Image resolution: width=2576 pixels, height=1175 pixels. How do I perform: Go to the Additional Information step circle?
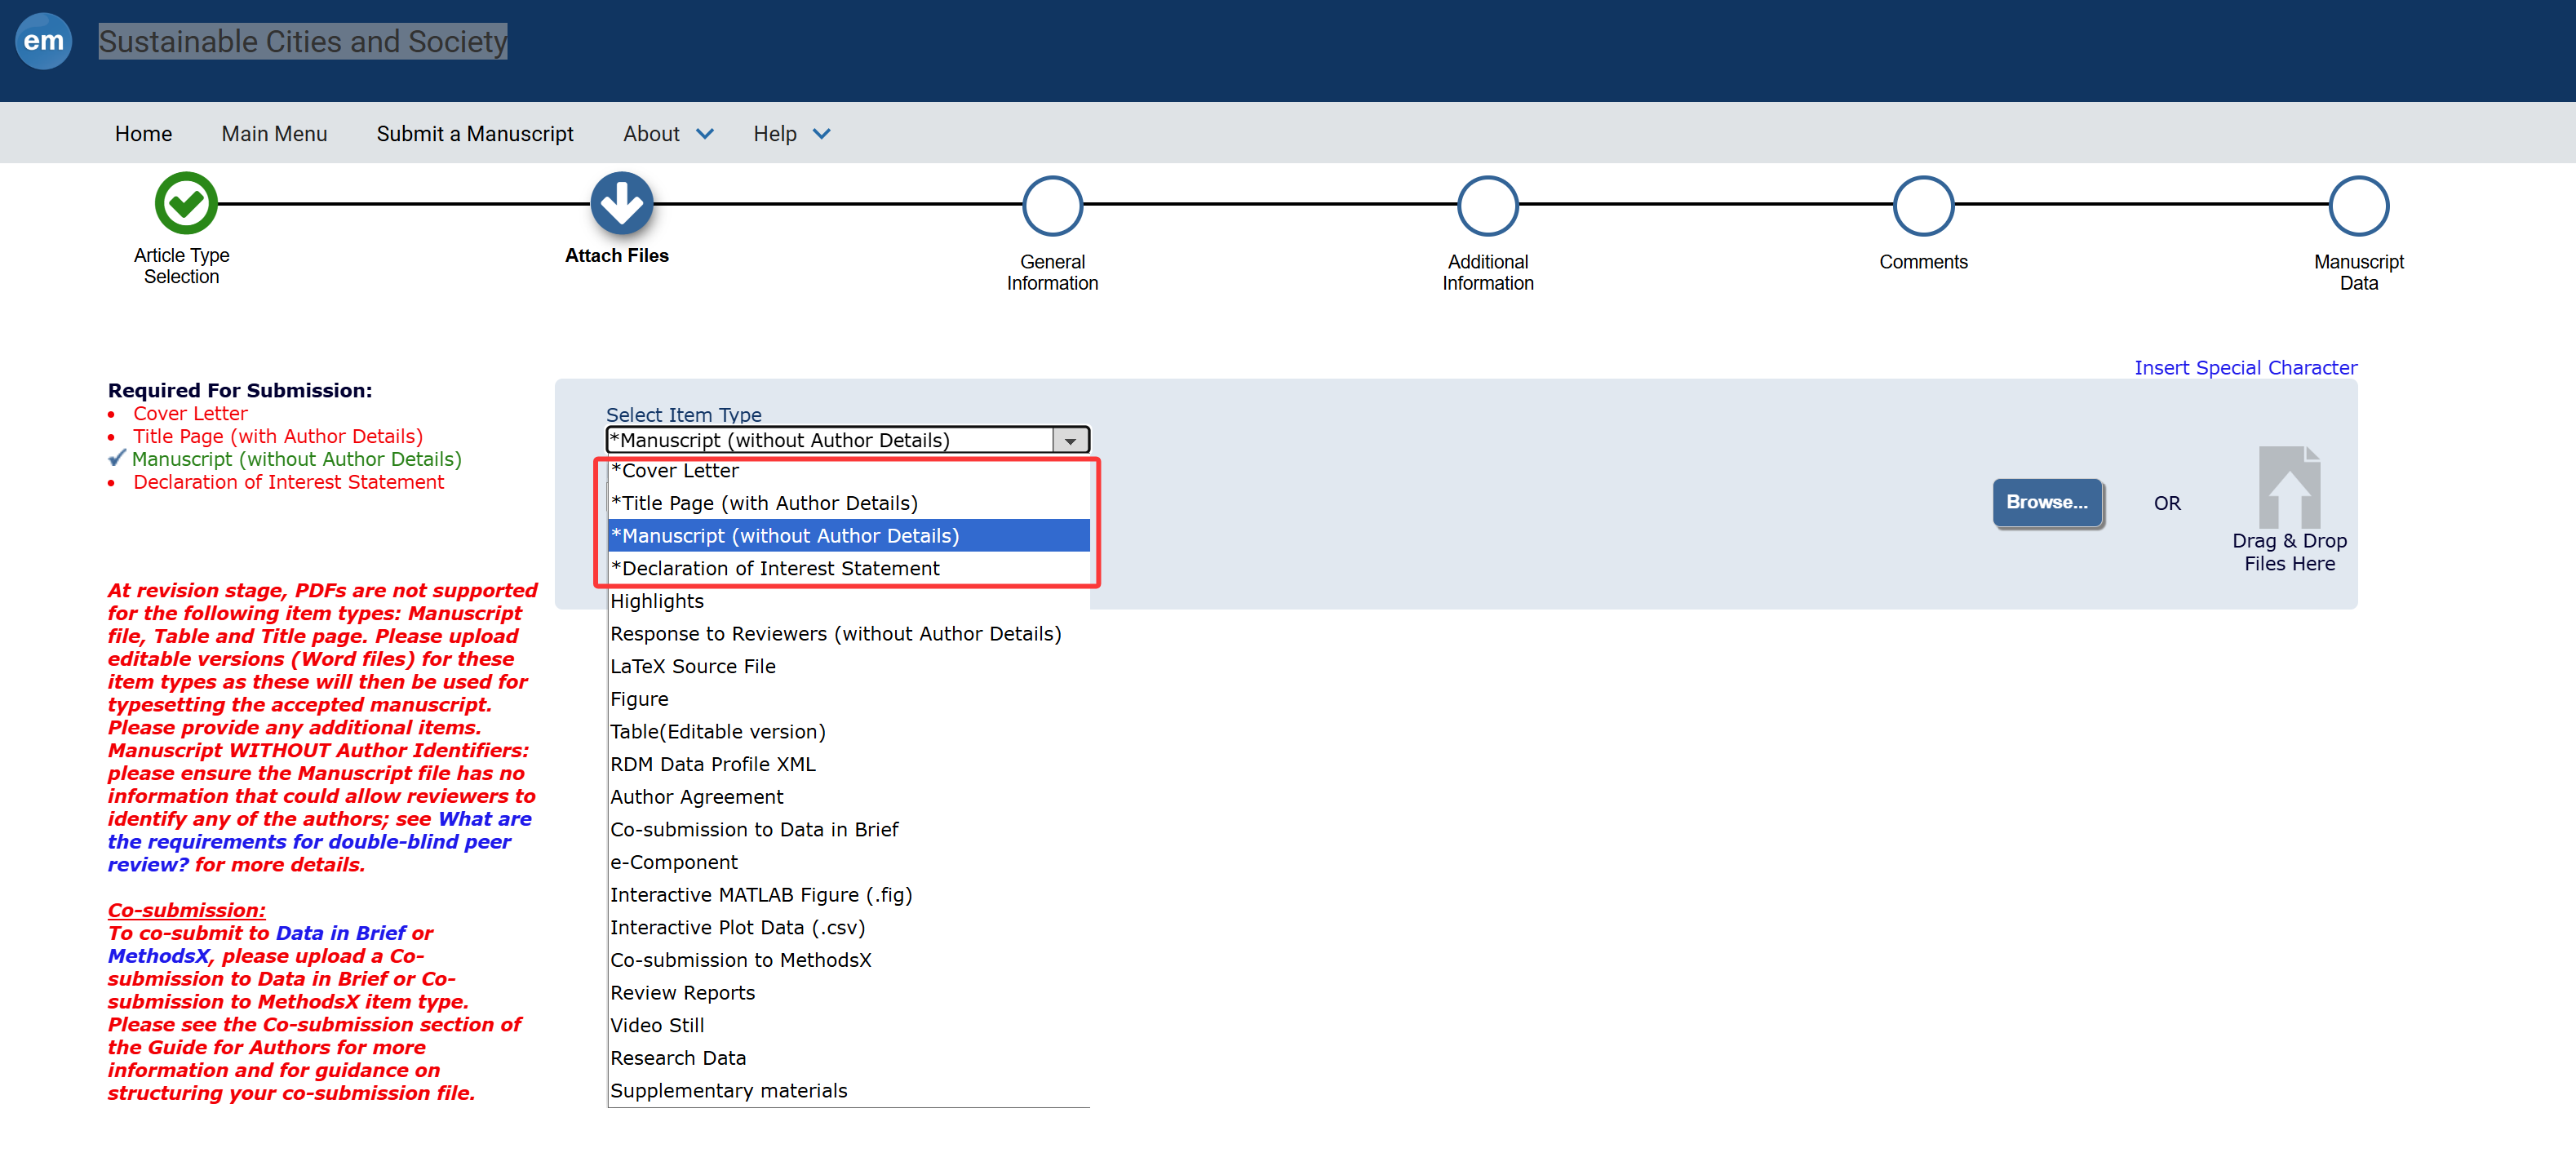1487,206
